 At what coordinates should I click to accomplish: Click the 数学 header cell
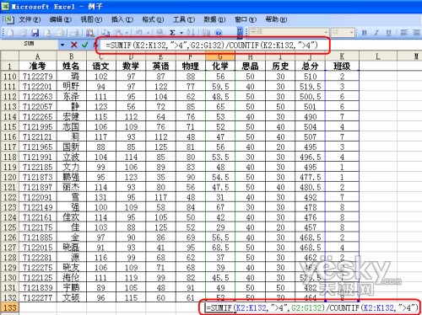tap(131, 66)
